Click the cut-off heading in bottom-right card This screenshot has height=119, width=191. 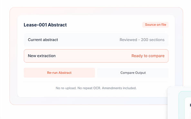pyautogui.click(x=190, y=105)
